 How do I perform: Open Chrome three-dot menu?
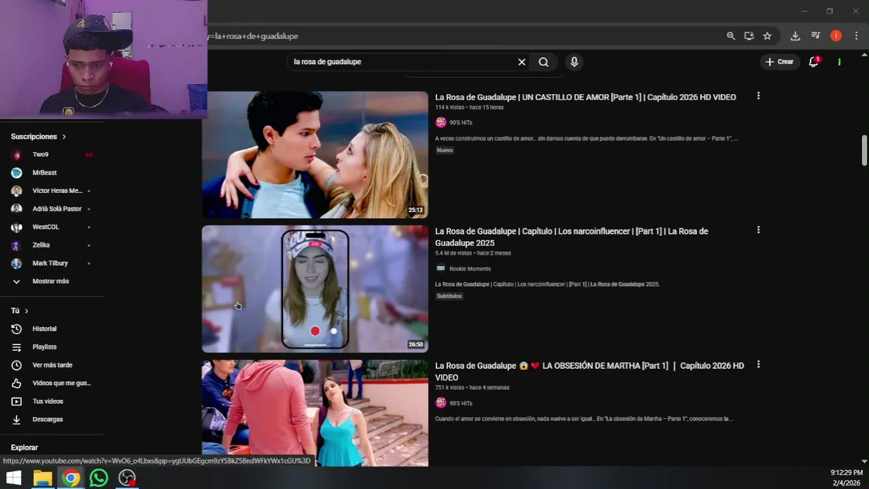coord(856,36)
